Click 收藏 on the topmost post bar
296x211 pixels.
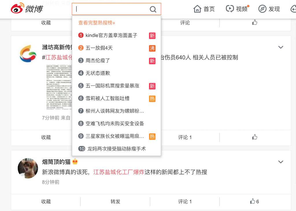coord(46,23)
